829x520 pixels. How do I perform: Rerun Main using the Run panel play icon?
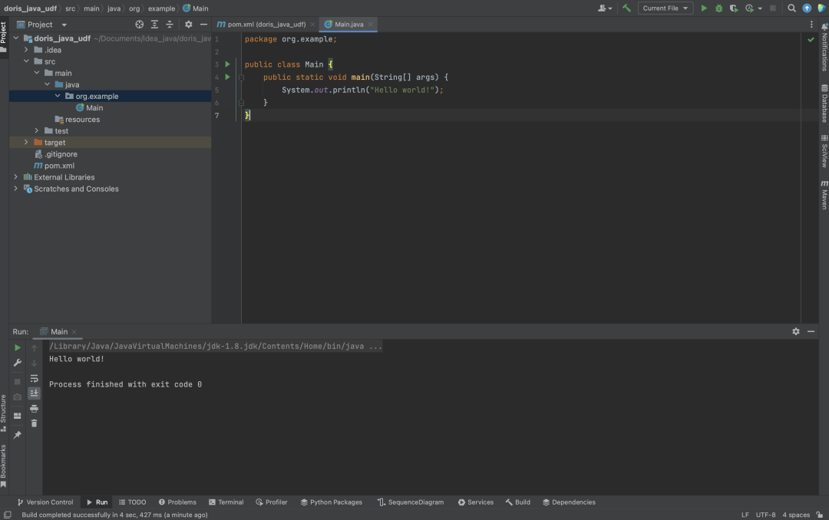click(18, 348)
